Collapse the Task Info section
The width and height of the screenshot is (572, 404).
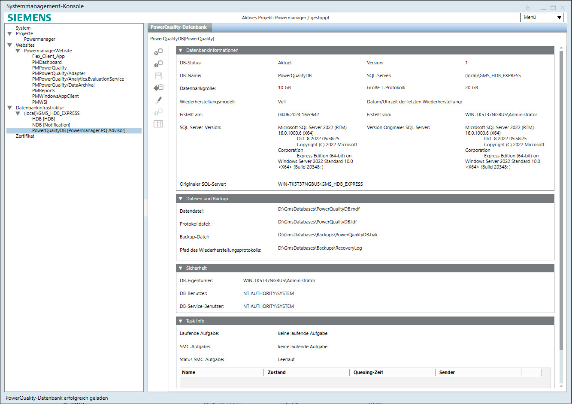pyautogui.click(x=181, y=321)
